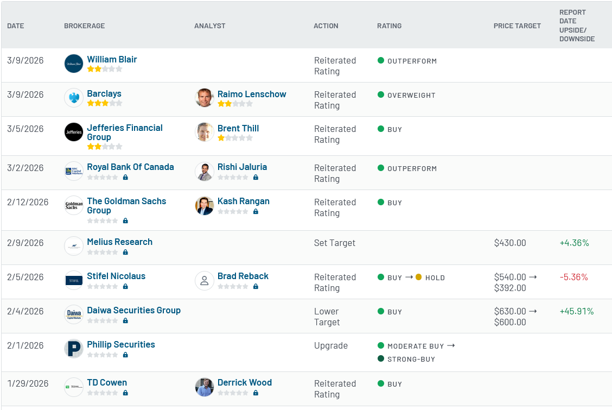Screen dimensions: 612x410
Task: Click the +45.91% upside value
Action: tap(577, 311)
